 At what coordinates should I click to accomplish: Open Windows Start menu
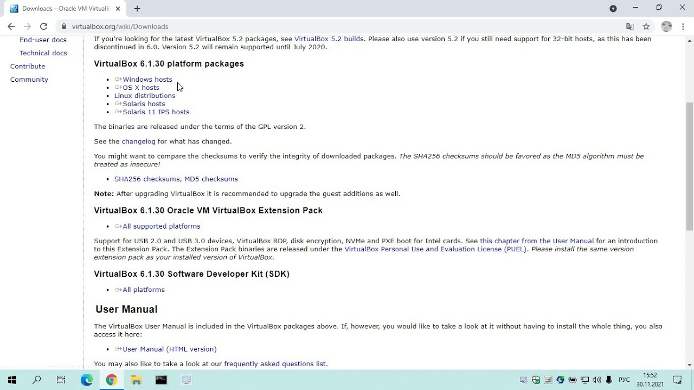click(12, 380)
